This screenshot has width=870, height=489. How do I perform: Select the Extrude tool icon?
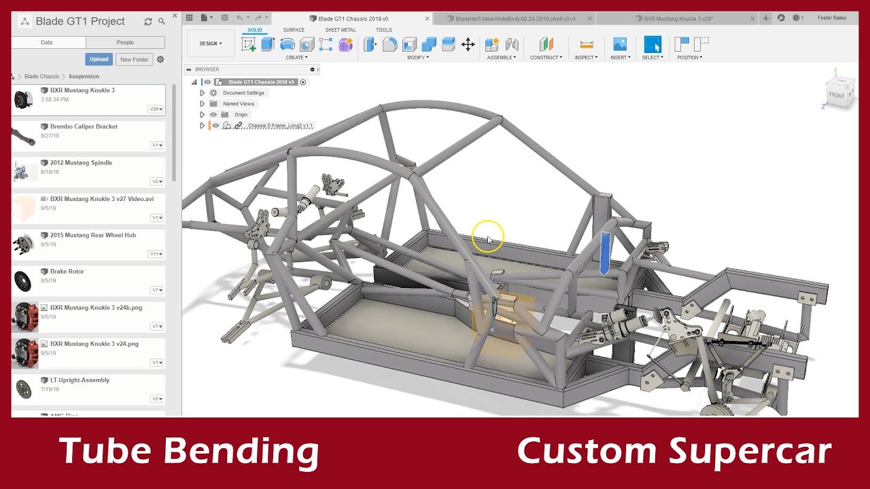[268, 45]
